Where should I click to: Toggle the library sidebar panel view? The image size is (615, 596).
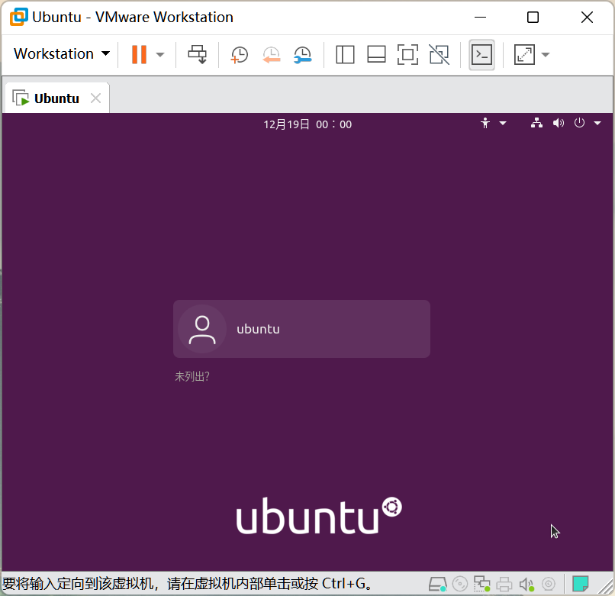pyautogui.click(x=345, y=54)
